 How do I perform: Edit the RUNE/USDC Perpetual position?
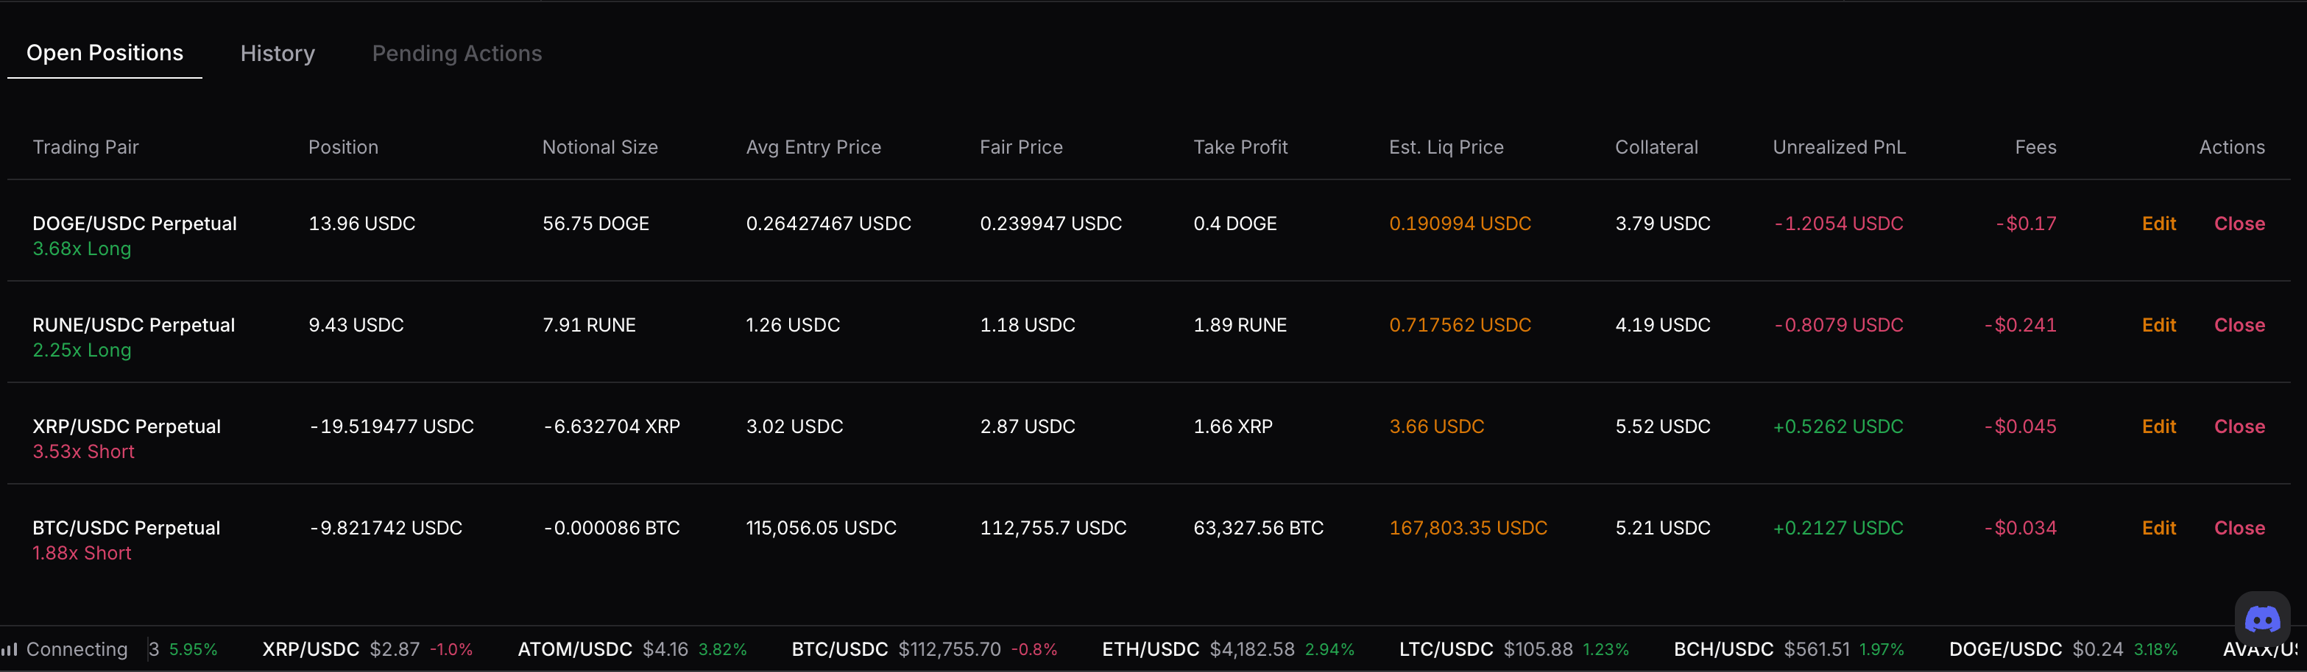[x=2158, y=325]
